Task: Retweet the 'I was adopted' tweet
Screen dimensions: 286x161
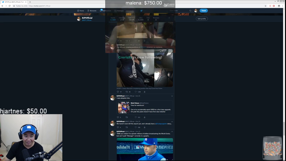Action: (127, 117)
